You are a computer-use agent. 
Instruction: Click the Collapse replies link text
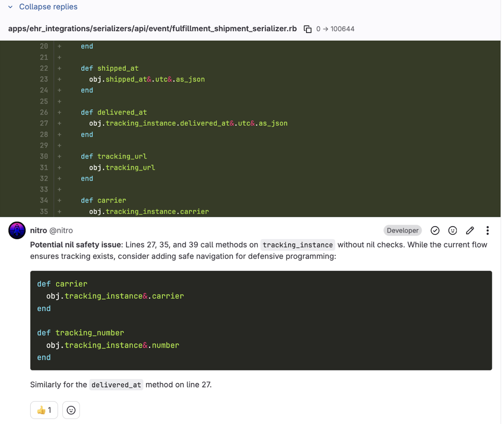[x=48, y=7]
